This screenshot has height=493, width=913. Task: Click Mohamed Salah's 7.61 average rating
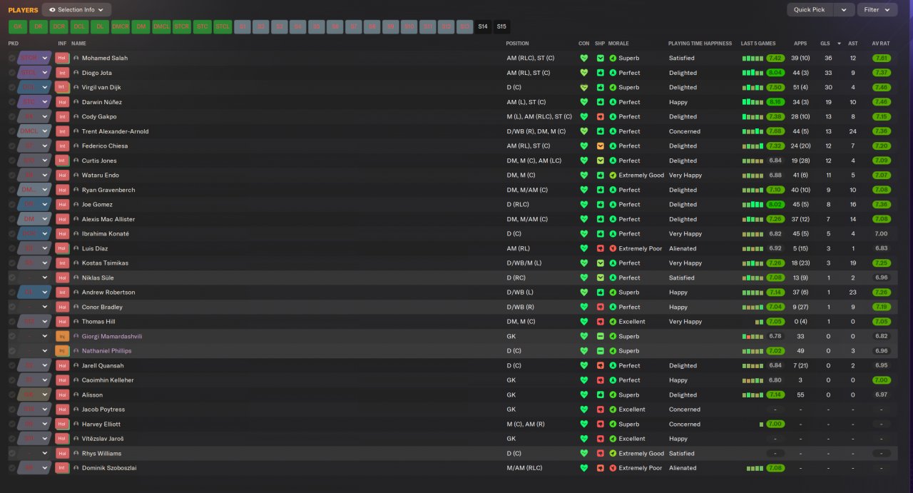pos(881,58)
